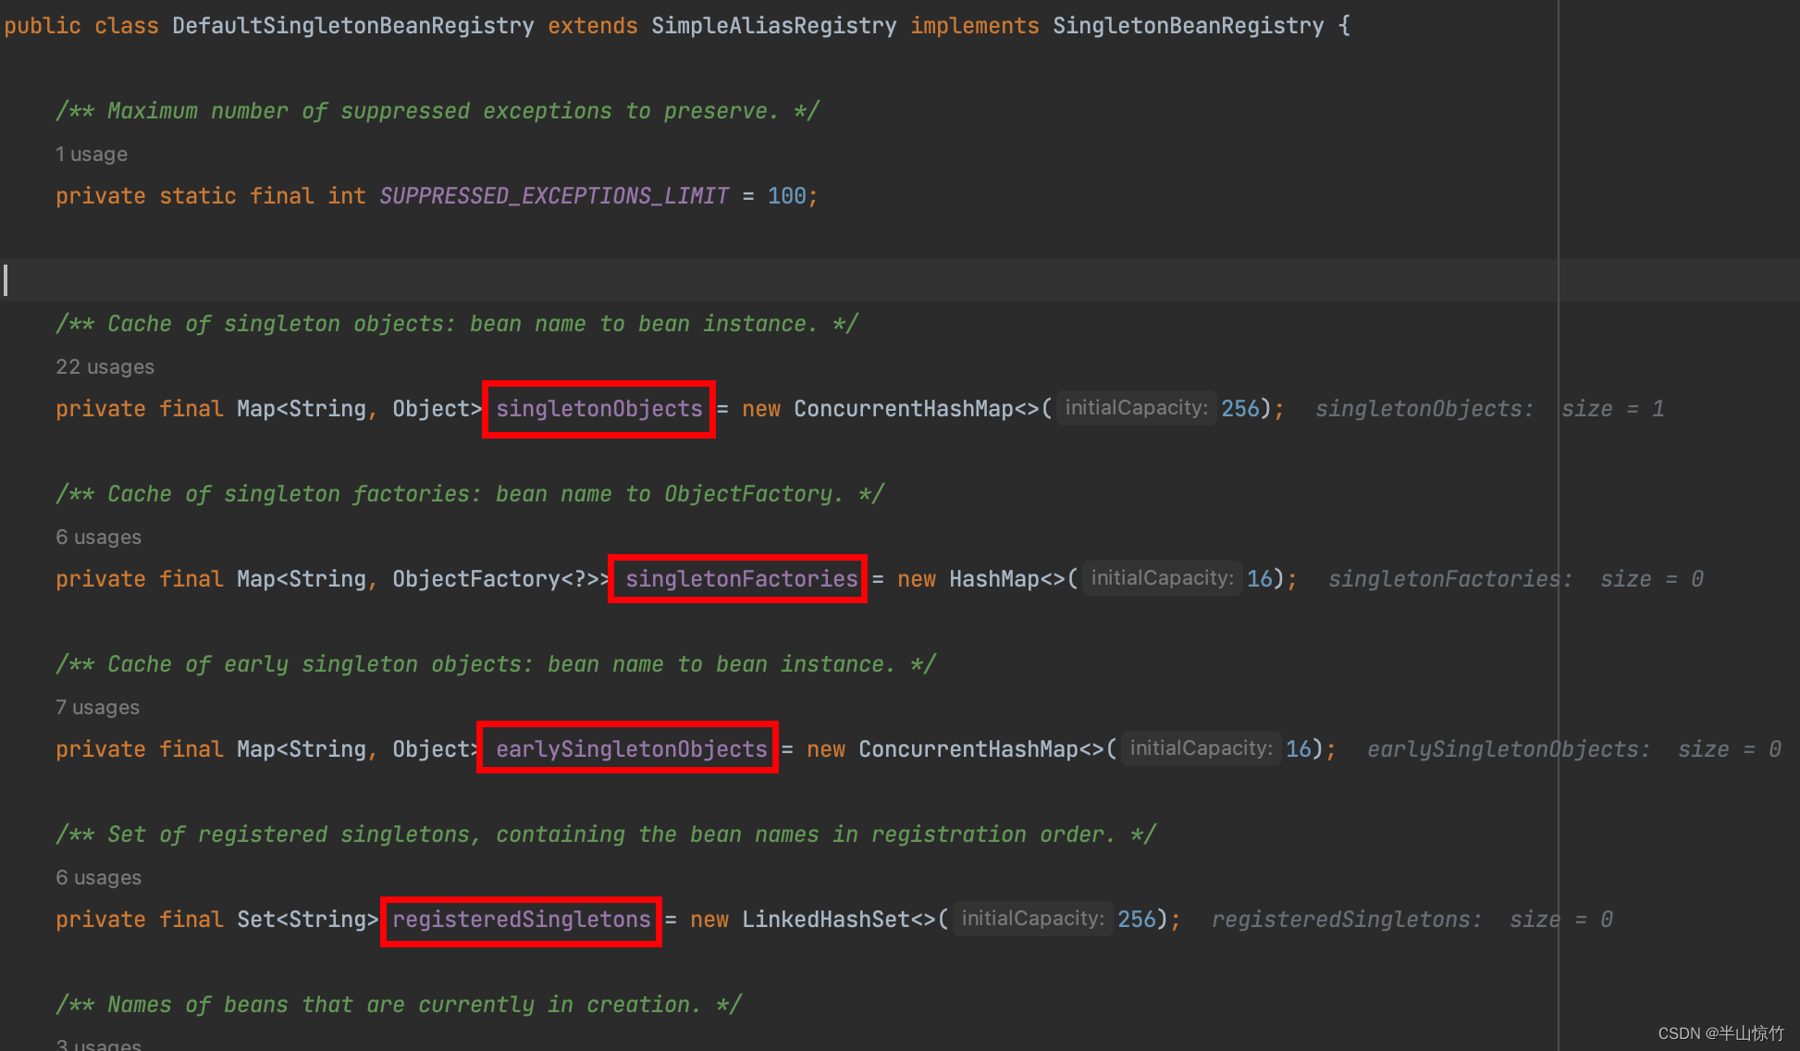
Task: Click the ObjectFactory type in singletonFactories declaration
Action: (x=475, y=579)
